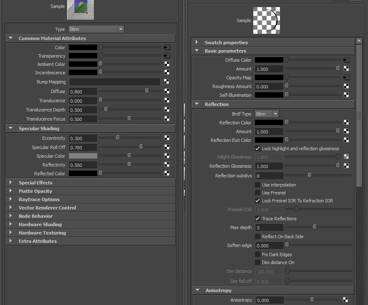Open the Ambient Color map checker button

(x=167, y=64)
